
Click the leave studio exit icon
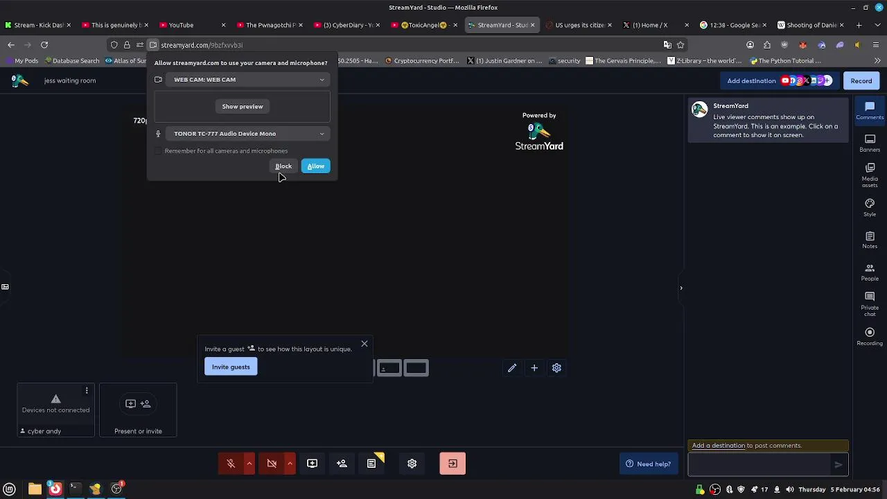453,464
